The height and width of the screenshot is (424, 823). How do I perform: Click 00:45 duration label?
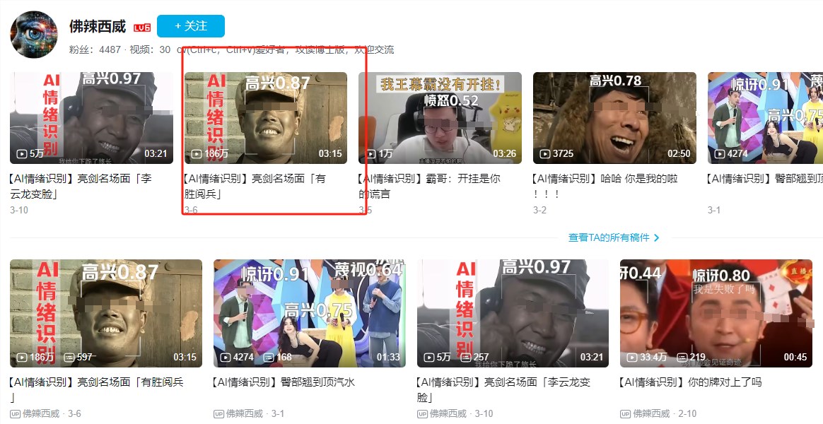[x=795, y=358]
